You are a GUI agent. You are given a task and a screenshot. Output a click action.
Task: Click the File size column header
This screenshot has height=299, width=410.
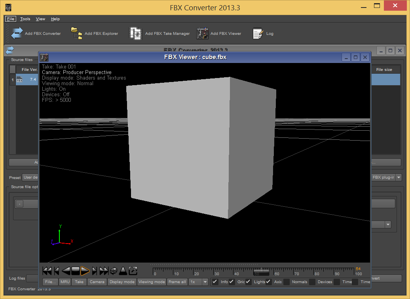(x=384, y=70)
